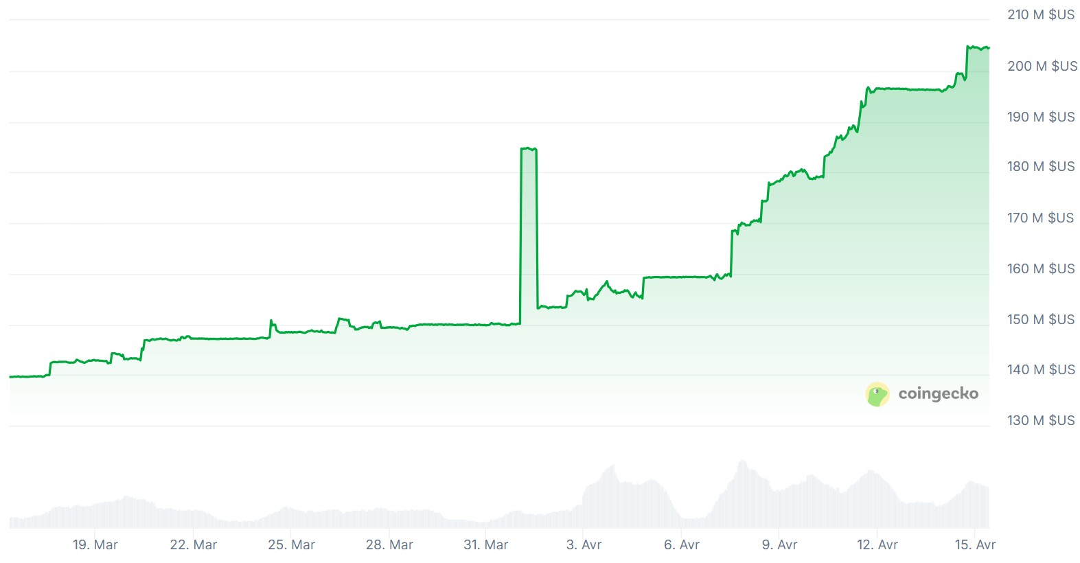This screenshot has width=1080, height=563.
Task: Click the tallest peak in the volume bars
Action: point(742,463)
